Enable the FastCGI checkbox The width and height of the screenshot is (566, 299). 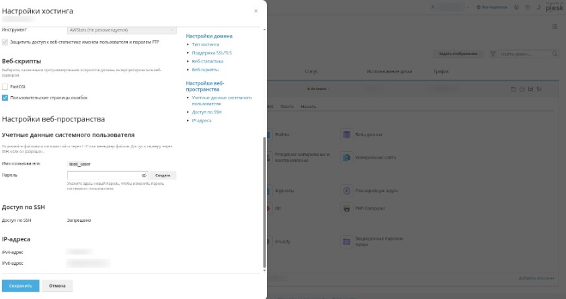pyautogui.click(x=5, y=87)
